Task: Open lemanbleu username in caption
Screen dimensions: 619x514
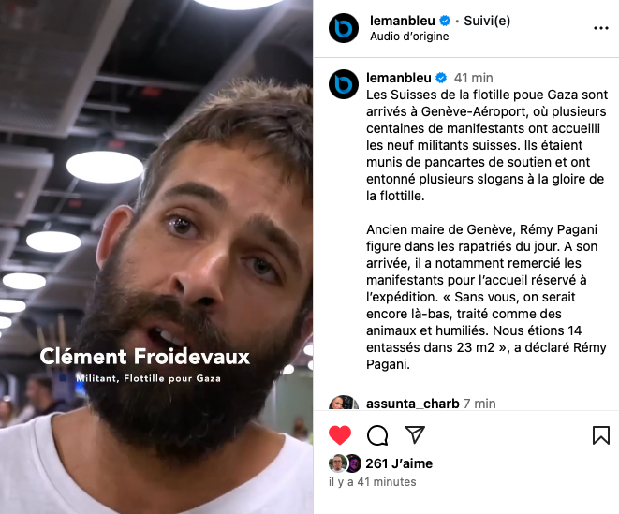Action: point(399,78)
